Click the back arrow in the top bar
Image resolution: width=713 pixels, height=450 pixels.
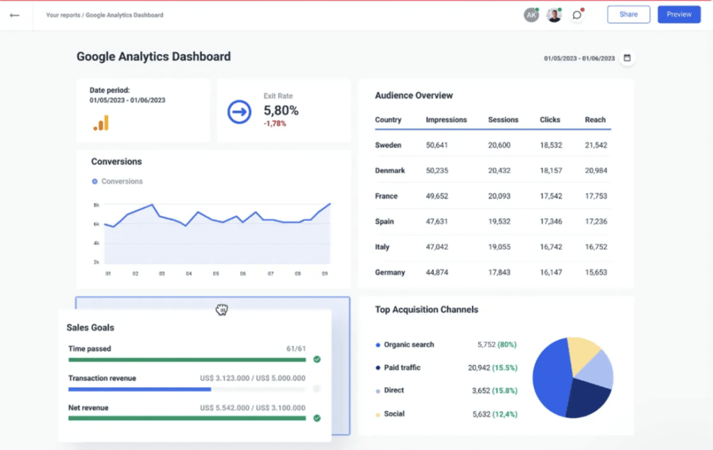pyautogui.click(x=15, y=14)
